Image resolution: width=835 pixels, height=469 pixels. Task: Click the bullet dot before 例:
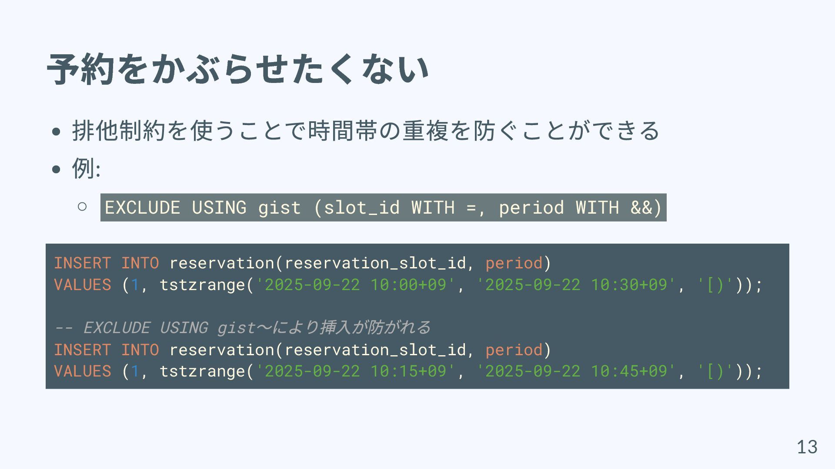click(x=56, y=169)
